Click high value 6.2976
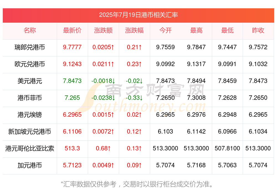277x193 pixels. click(x=196, y=115)
